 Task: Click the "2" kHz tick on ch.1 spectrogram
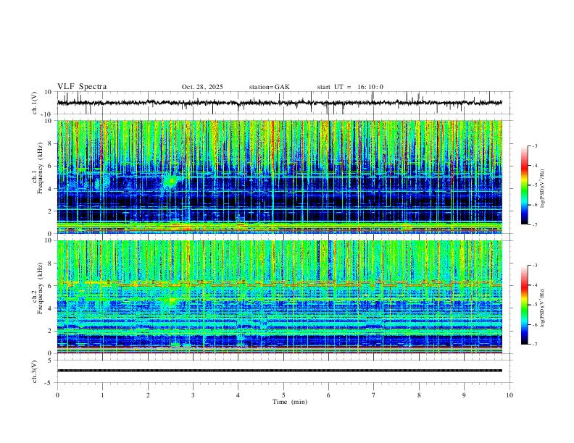tap(51, 211)
